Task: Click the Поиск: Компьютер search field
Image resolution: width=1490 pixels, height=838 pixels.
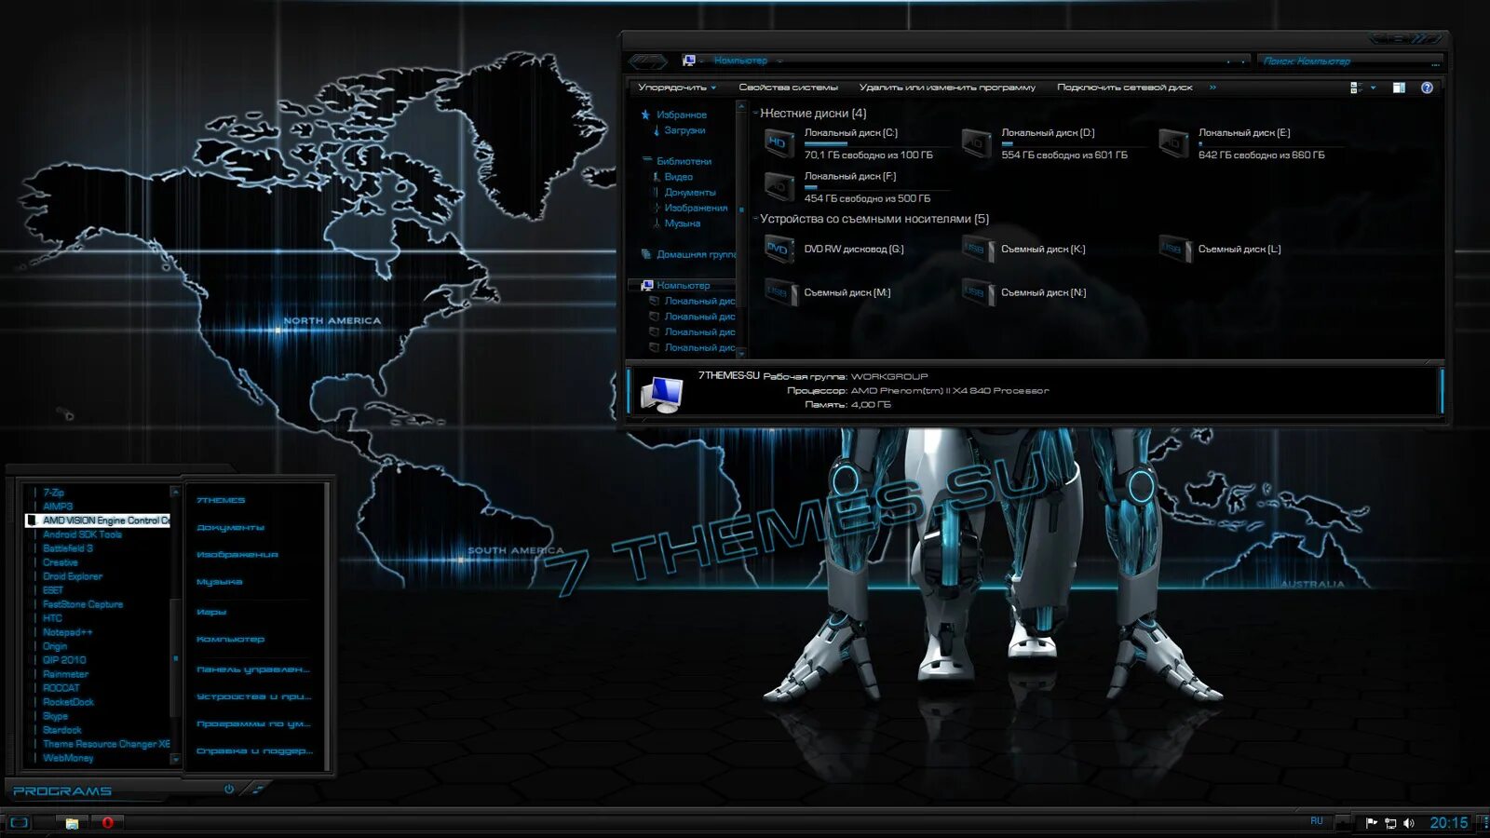Action: [x=1348, y=61]
